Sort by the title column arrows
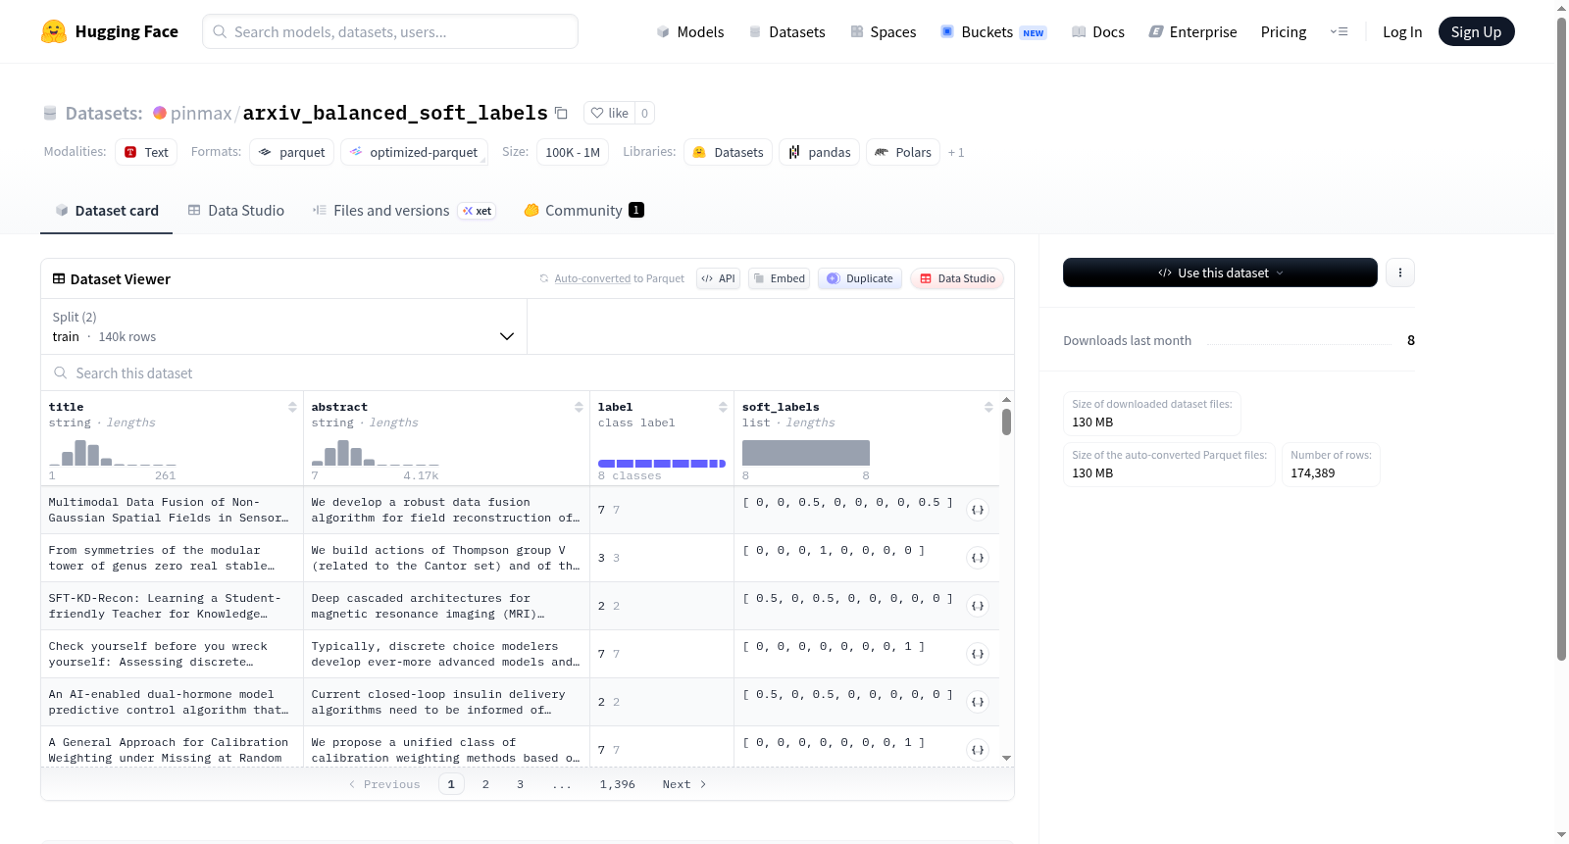1569x844 pixels. 292,407
